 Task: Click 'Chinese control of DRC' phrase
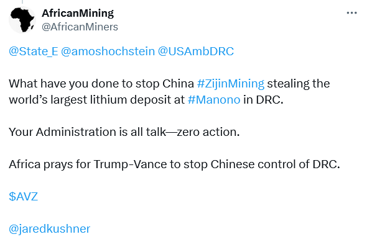[275, 164]
